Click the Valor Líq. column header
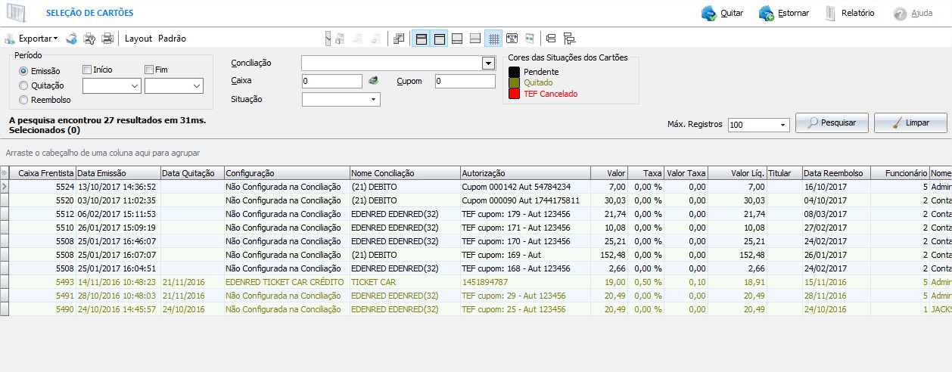 738,173
